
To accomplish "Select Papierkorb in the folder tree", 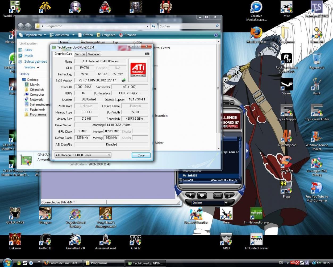I will click(35, 110).
